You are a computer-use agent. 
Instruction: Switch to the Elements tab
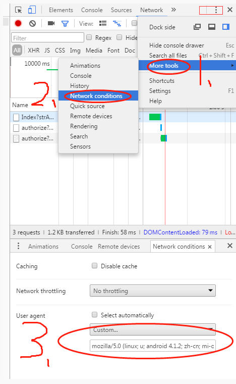(61, 10)
